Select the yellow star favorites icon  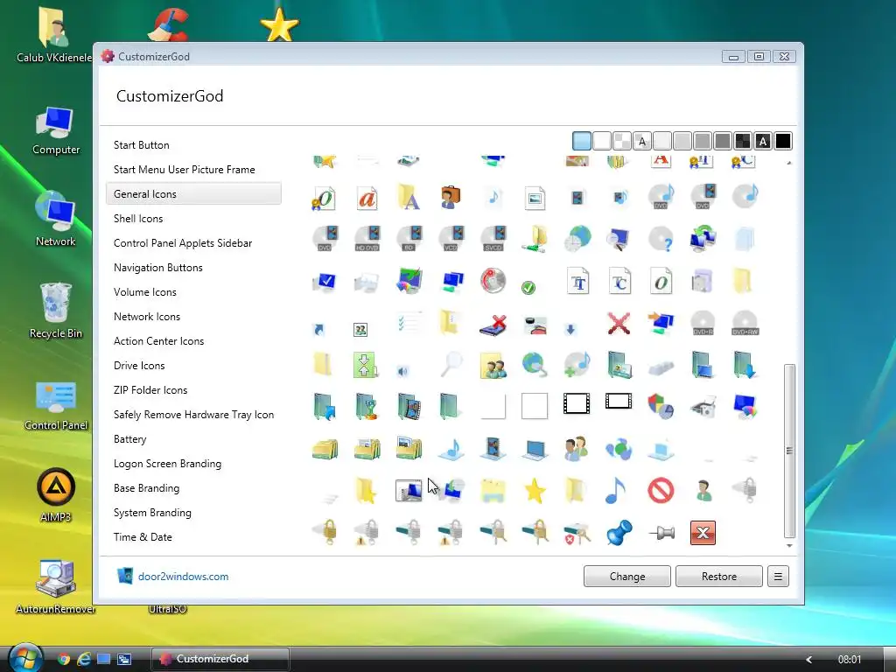(x=535, y=491)
